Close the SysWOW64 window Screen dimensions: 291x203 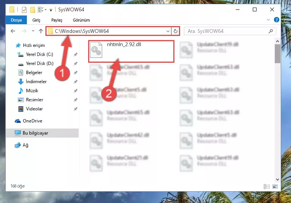click(272, 9)
